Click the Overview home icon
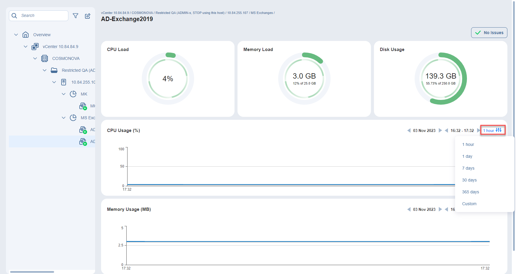The width and height of the screenshot is (516, 274). [26, 35]
